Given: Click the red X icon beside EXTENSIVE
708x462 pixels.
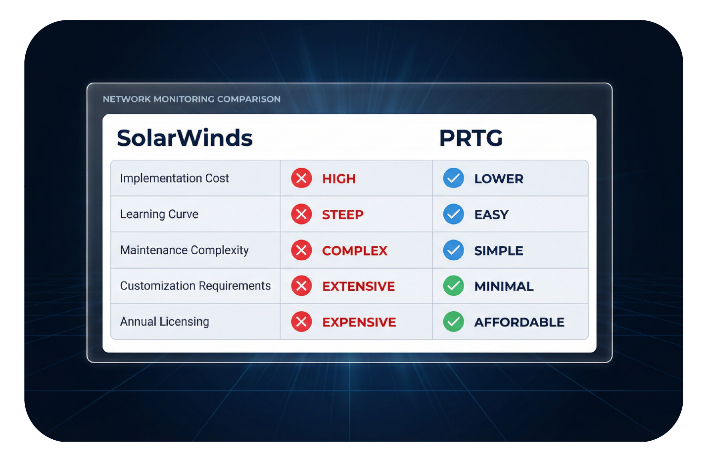Looking at the screenshot, I should point(301,286).
